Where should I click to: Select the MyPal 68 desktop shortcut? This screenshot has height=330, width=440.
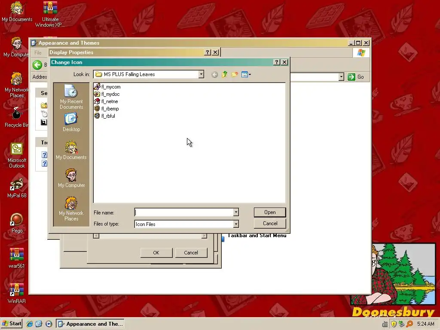[17, 188]
